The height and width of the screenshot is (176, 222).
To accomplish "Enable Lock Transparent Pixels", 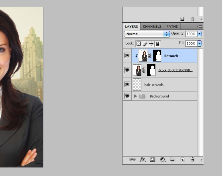I will coord(138,43).
